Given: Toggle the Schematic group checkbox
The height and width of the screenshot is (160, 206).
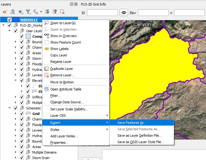Looking at the screenshot, I should [16, 108].
